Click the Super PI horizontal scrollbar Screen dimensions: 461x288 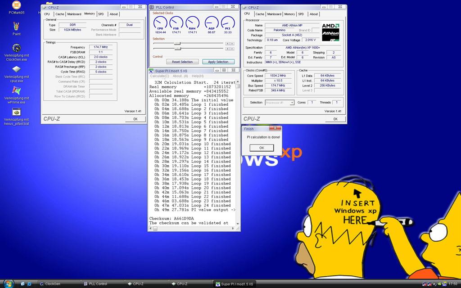[x=192, y=229]
